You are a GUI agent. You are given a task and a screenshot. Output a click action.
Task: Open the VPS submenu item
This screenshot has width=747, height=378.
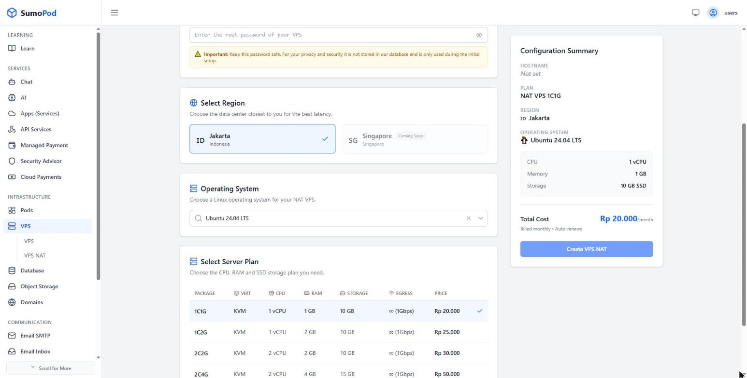point(29,241)
